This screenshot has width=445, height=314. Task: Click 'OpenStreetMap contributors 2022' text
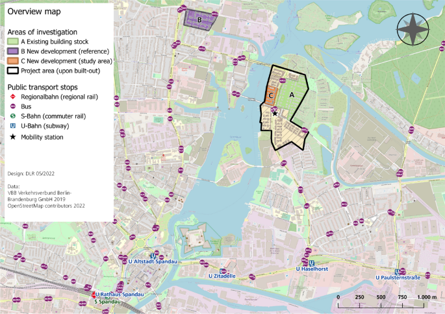(x=46, y=206)
